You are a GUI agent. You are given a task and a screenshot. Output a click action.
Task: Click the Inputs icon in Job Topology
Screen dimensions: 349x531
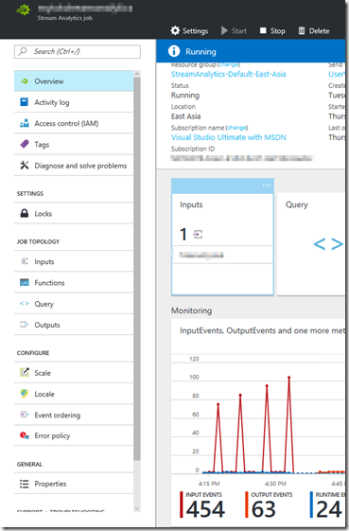click(25, 261)
